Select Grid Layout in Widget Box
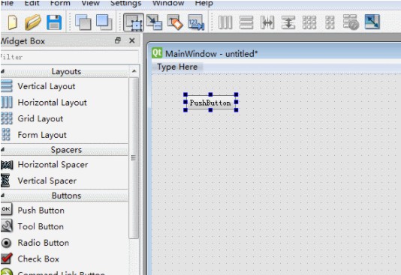Screen dimensions: 401x275 pos(64,118)
